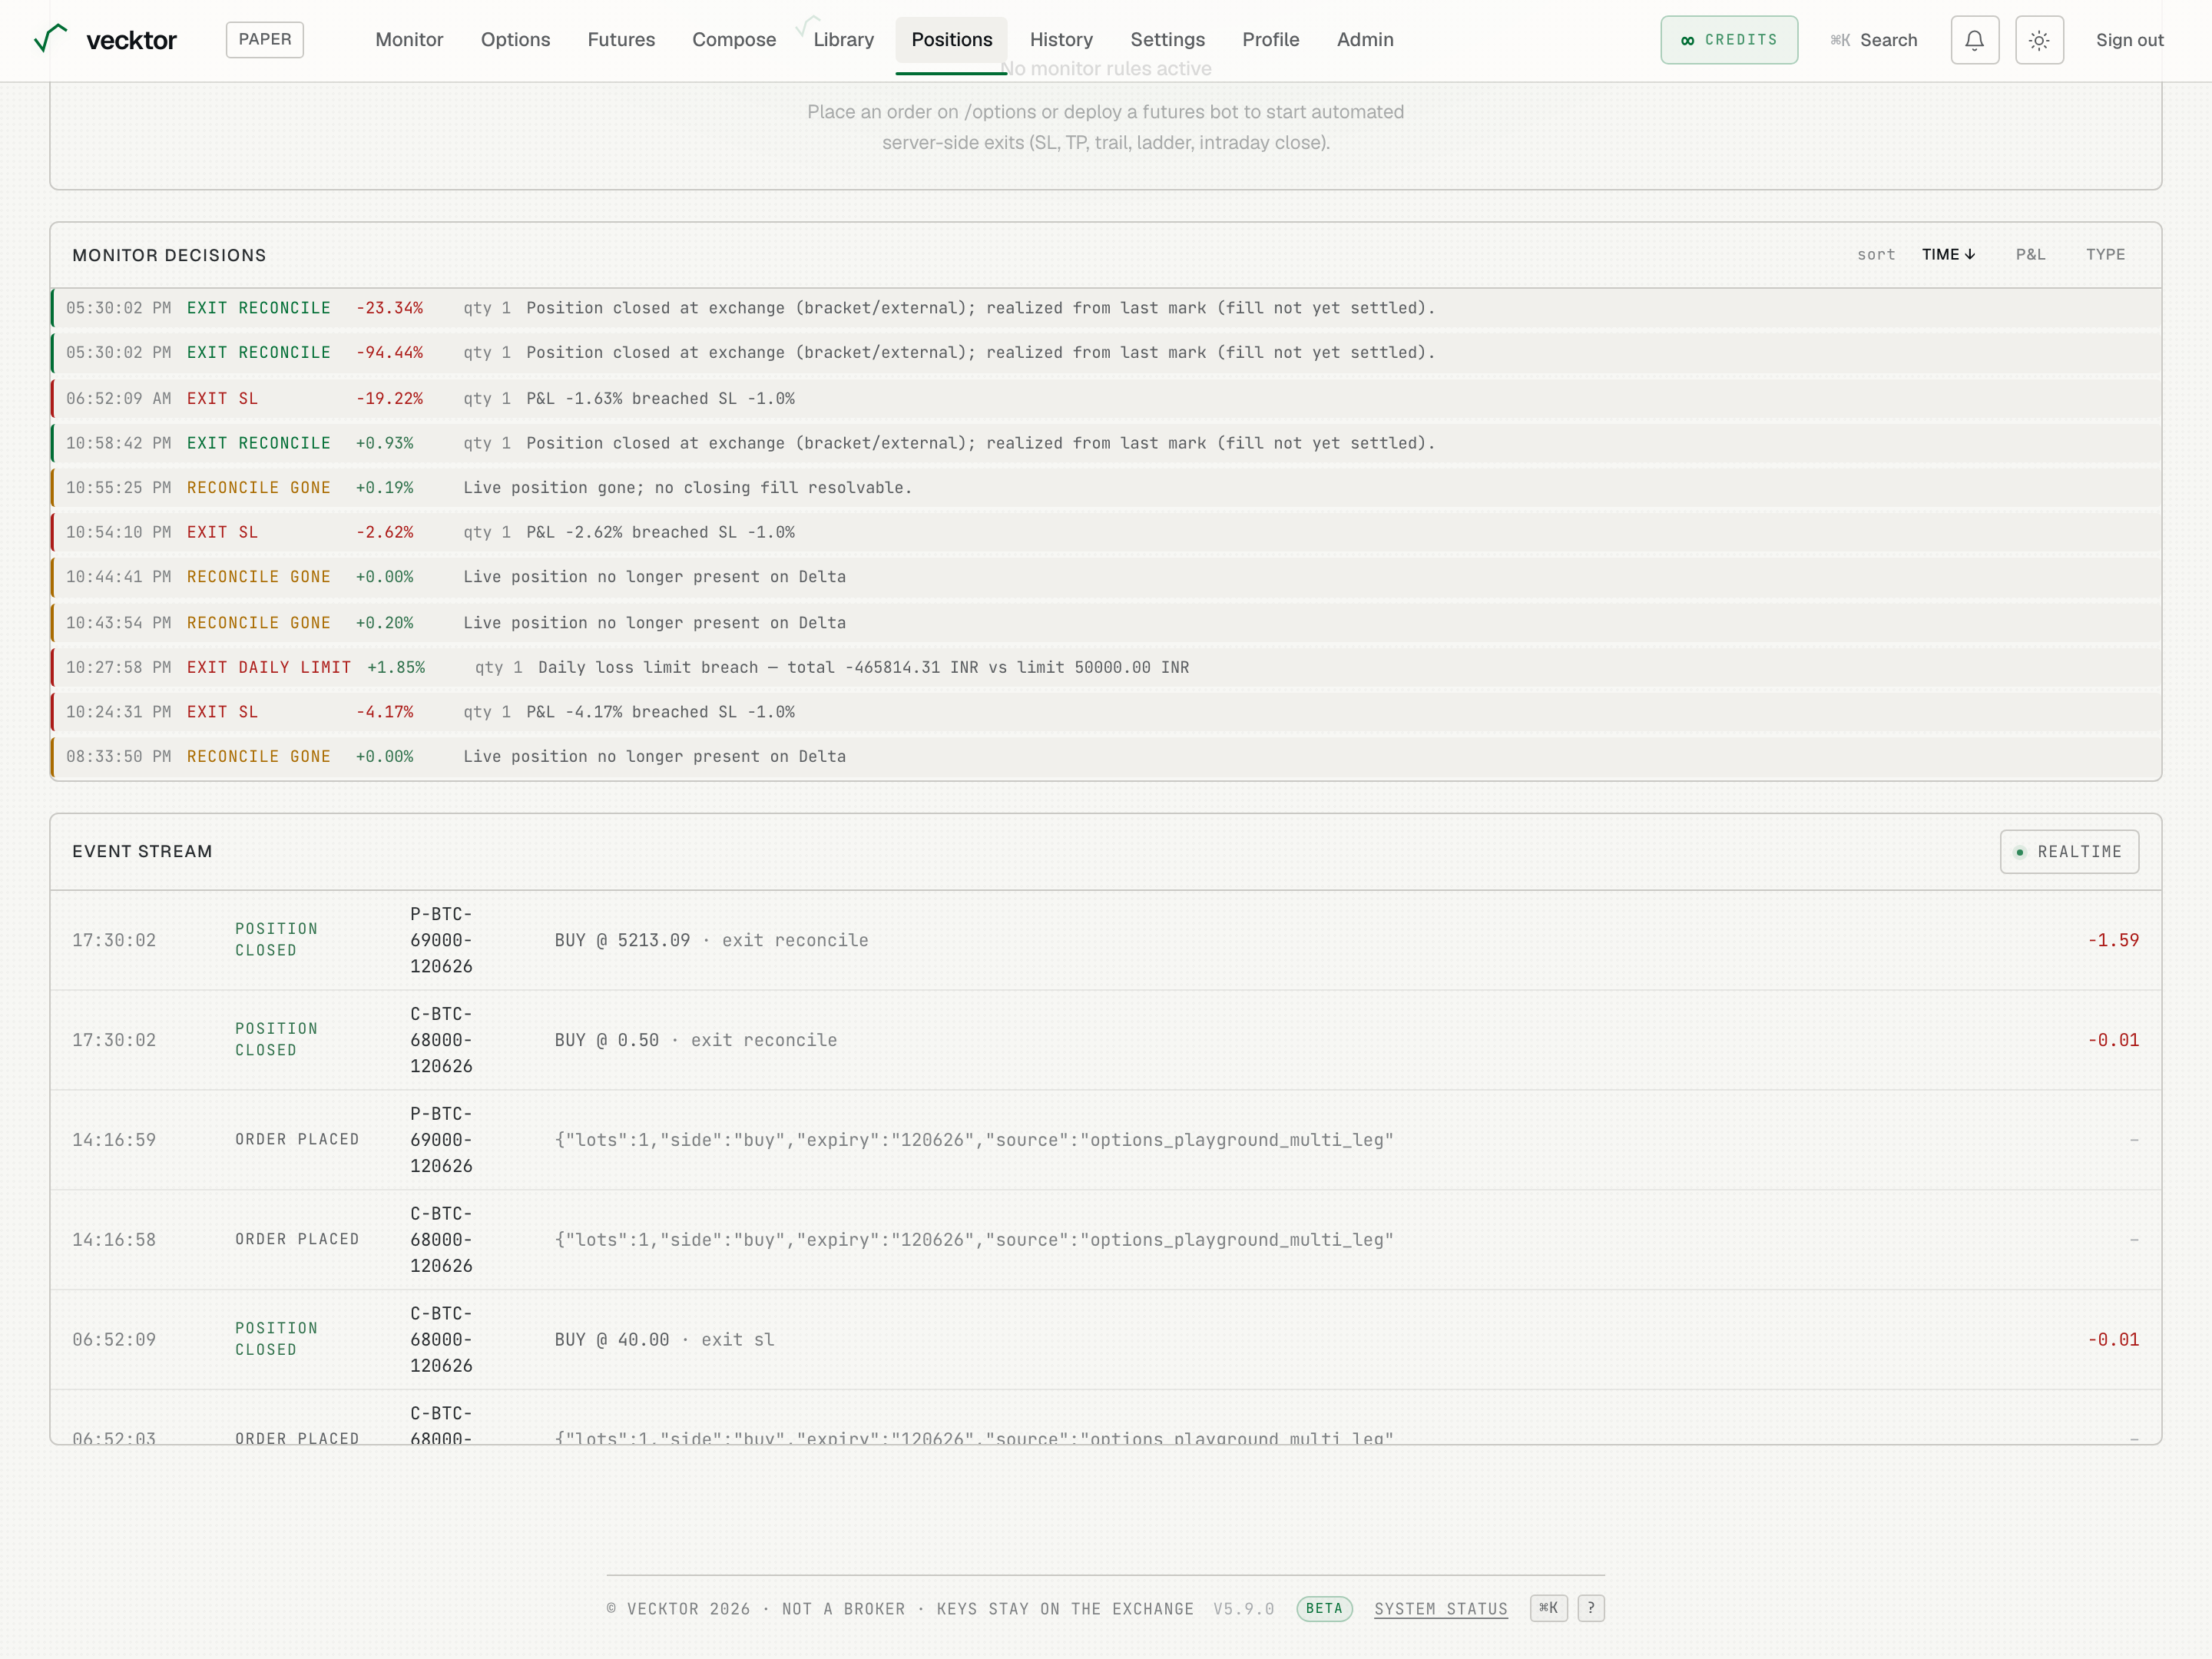The image size is (2212, 1659).
Task: Click the EVENT STREAM heading
Action: pos(142,851)
